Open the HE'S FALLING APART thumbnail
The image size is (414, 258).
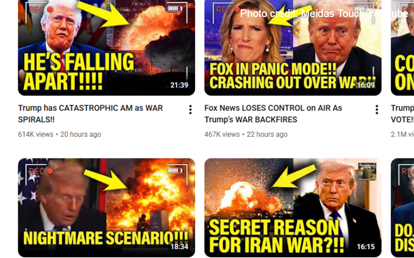coord(107,47)
